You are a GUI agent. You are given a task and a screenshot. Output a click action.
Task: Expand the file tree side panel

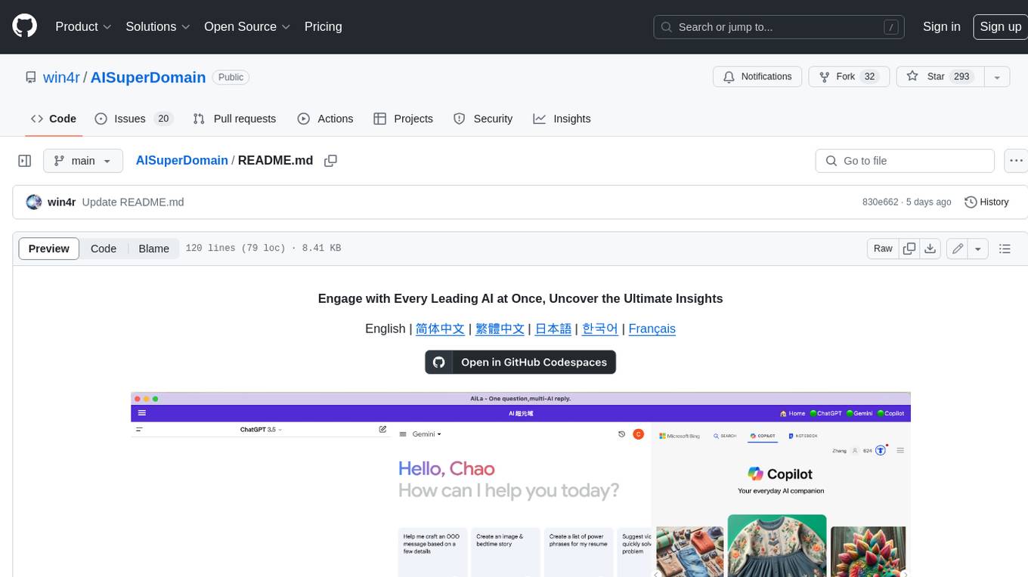click(25, 161)
